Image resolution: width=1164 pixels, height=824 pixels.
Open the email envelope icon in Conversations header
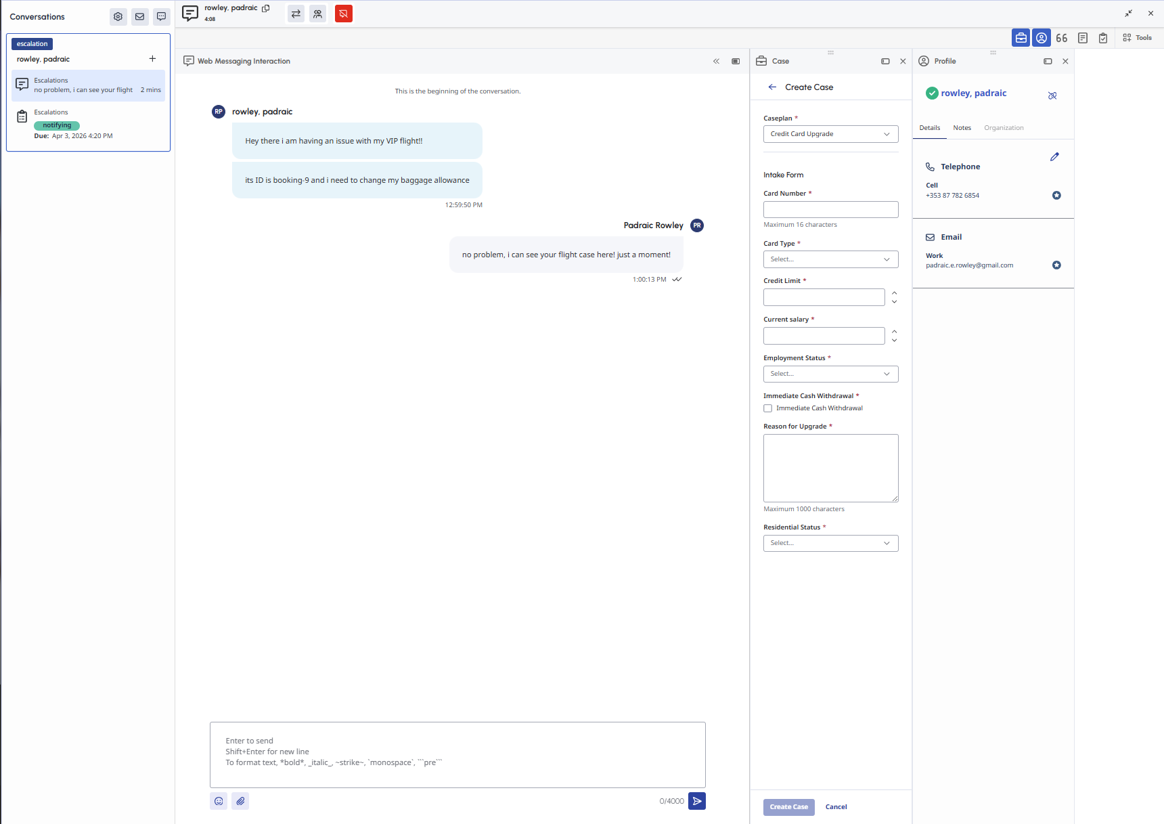[x=140, y=17]
